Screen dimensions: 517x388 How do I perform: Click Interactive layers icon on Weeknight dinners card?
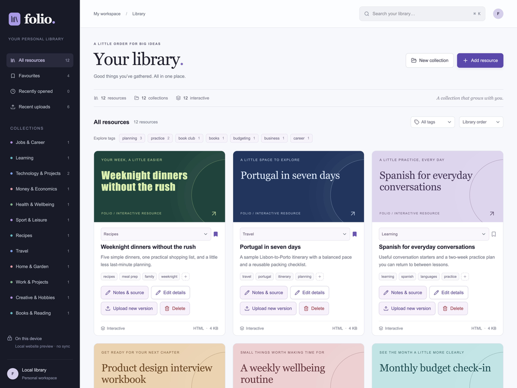tap(103, 329)
